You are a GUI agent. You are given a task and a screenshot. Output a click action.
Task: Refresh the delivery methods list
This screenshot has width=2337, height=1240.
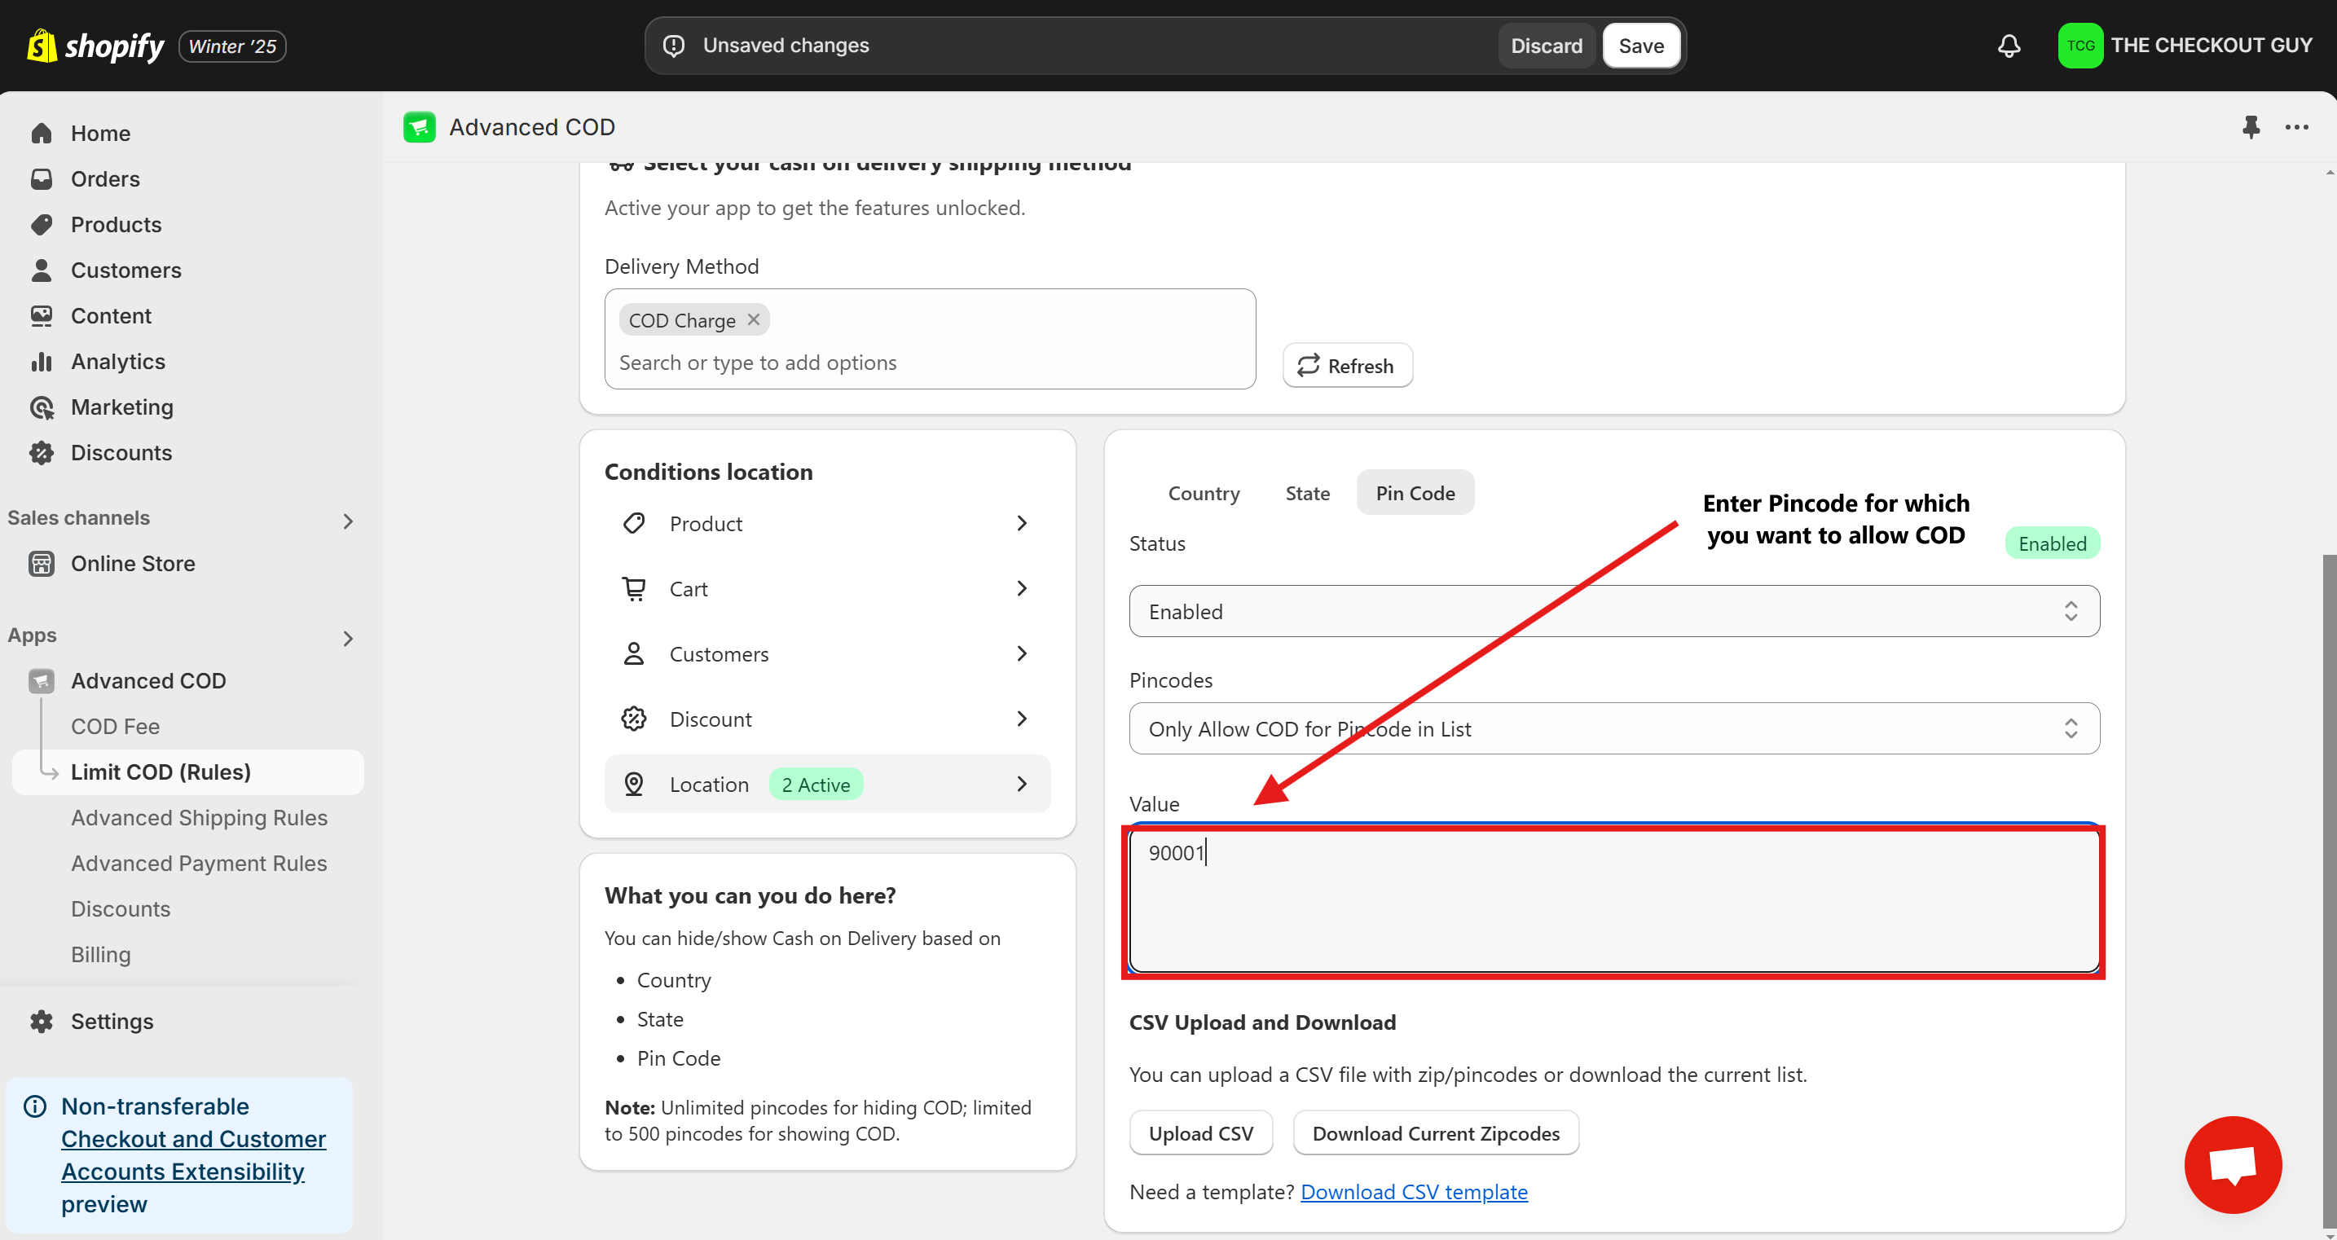[x=1347, y=366]
